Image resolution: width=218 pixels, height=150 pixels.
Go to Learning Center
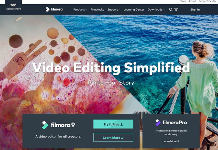click(x=134, y=10)
